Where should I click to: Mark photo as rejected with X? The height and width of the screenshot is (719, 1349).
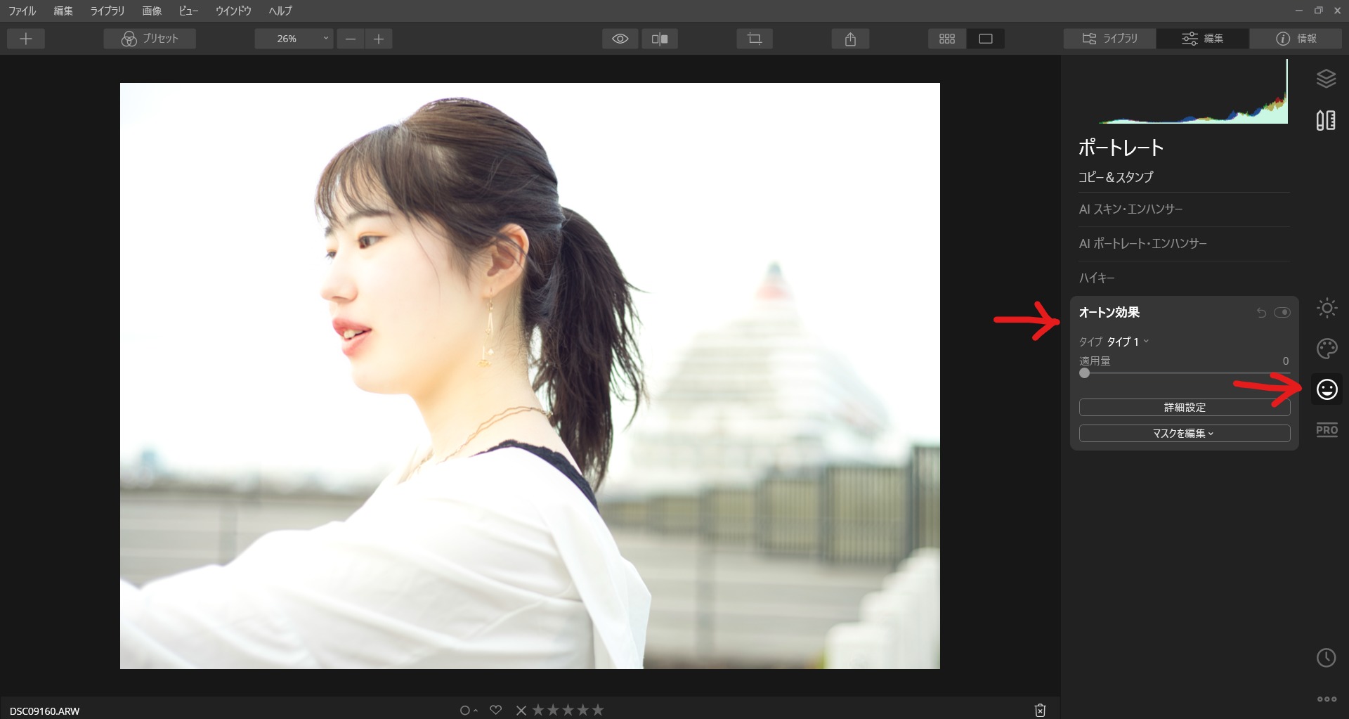tap(521, 711)
